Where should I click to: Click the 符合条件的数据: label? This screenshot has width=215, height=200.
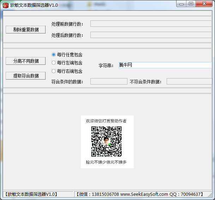click(67, 82)
